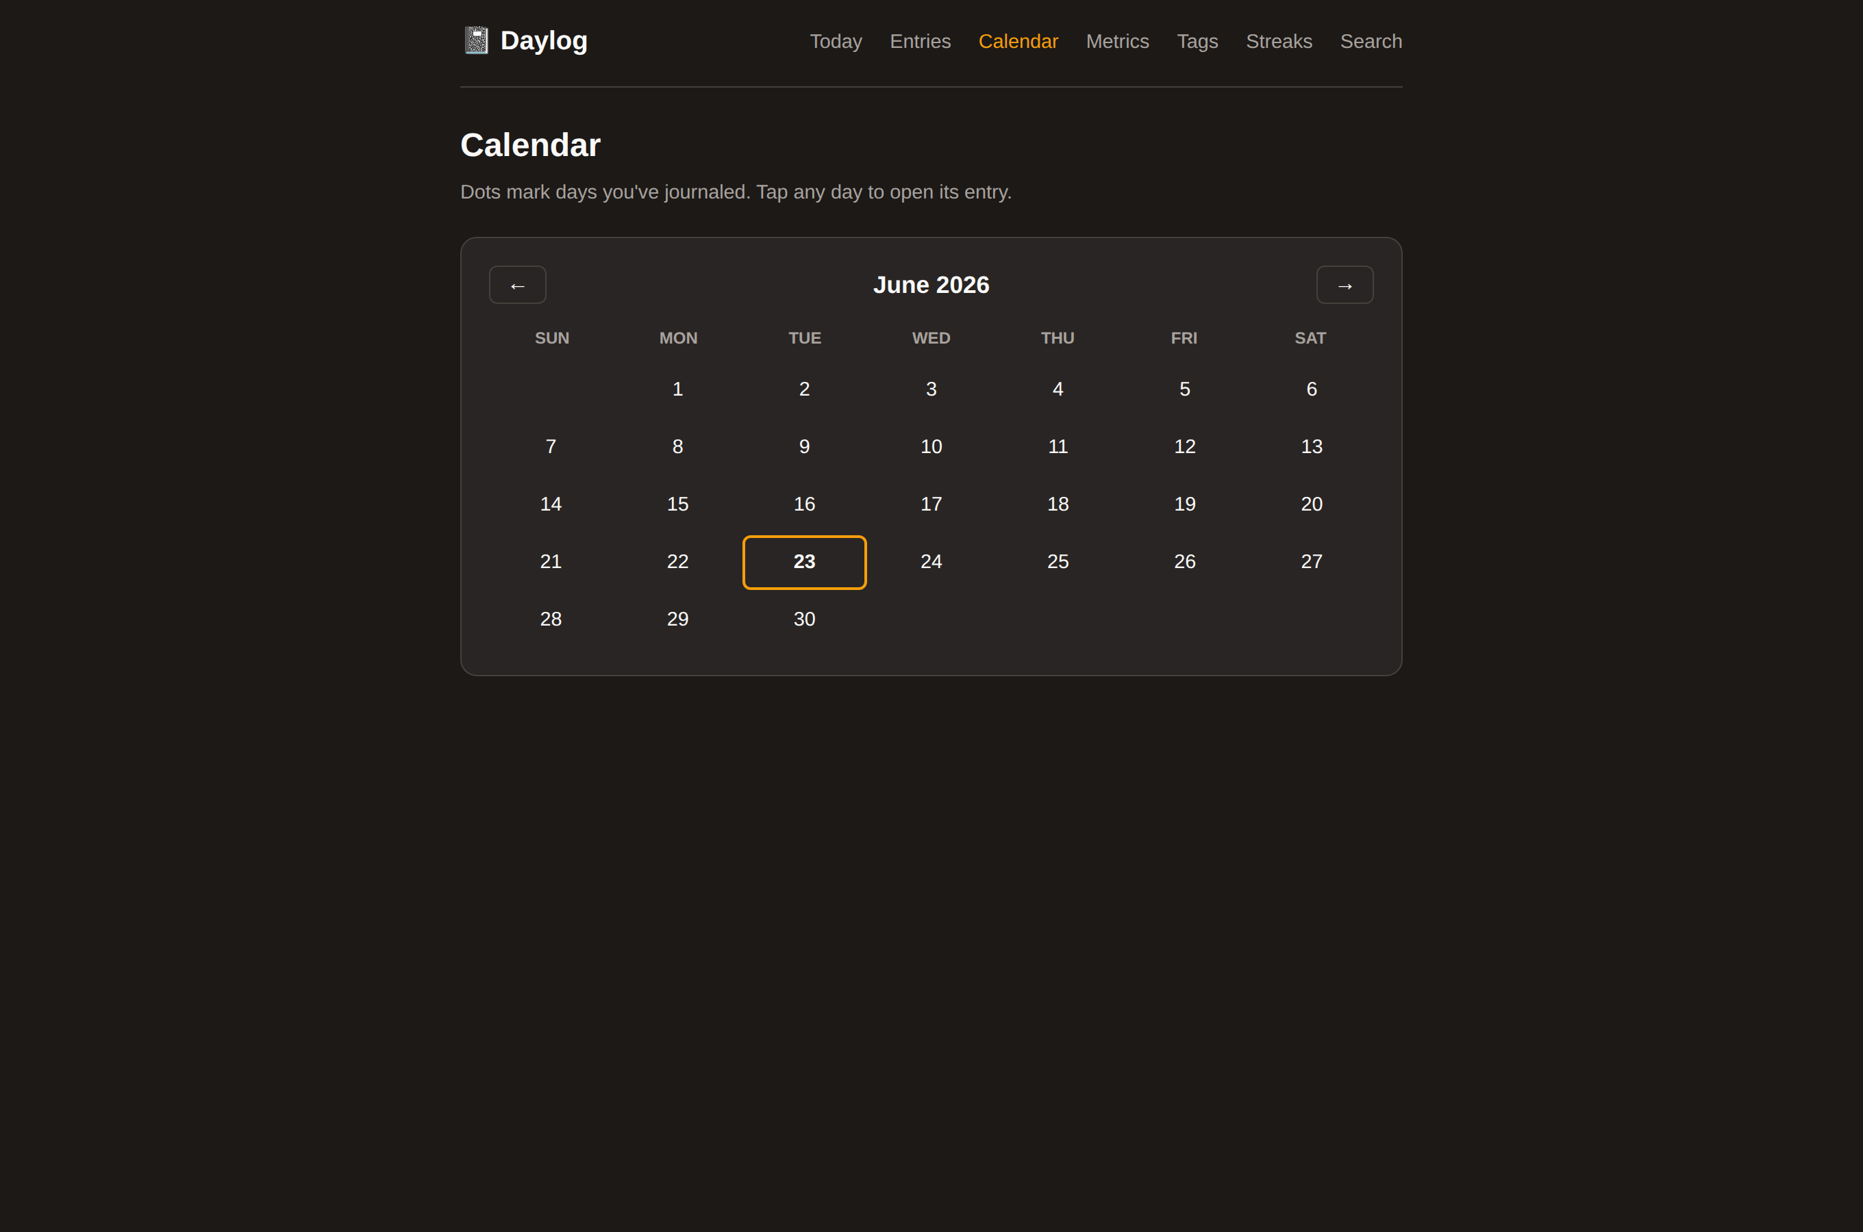
Task: Tap day 12 on the calendar
Action: pyautogui.click(x=1185, y=447)
